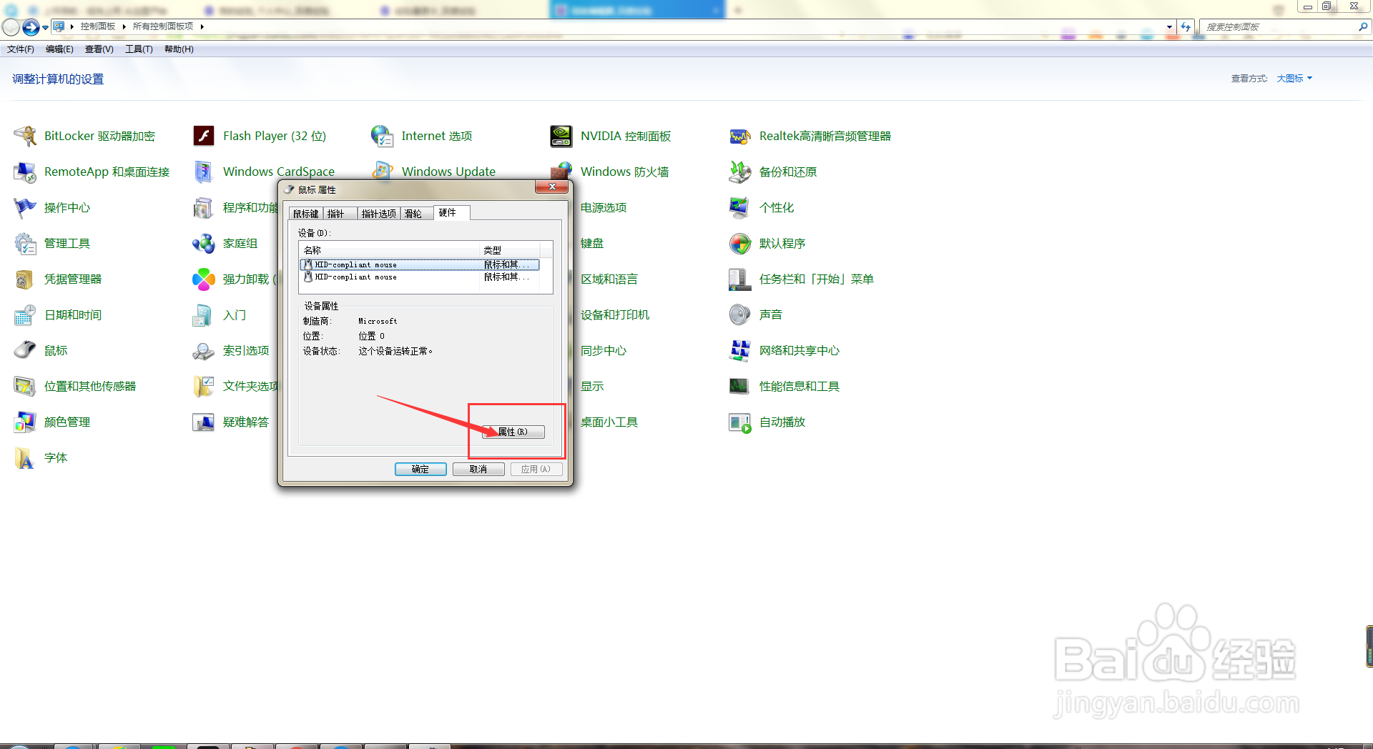Open 家庭组 icon

(204, 243)
